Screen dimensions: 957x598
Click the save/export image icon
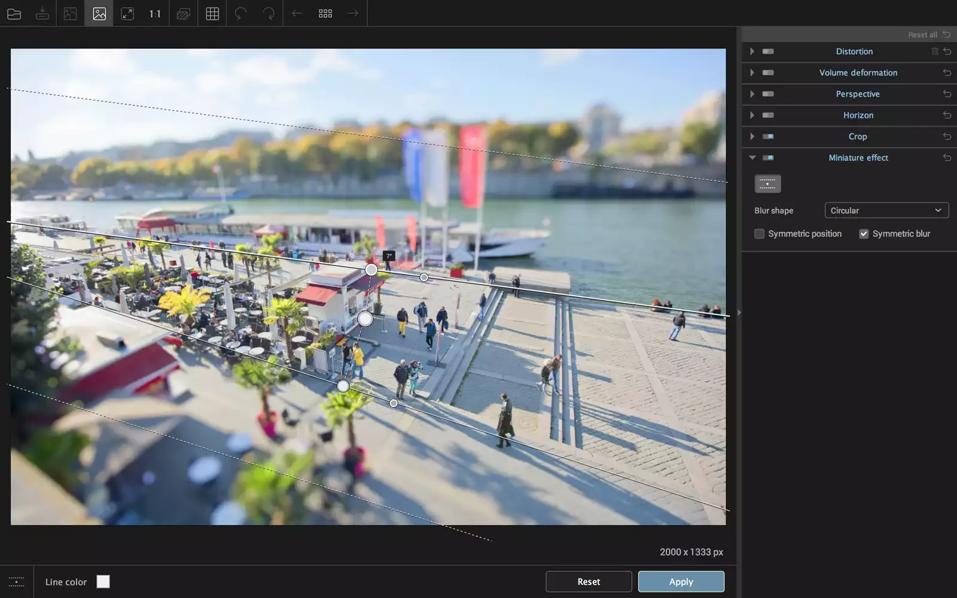[42, 13]
